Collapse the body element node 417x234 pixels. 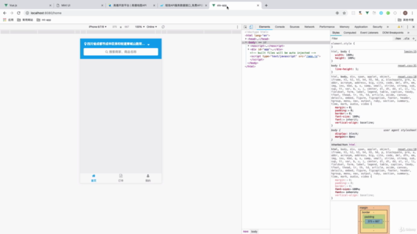pyautogui.click(x=246, y=42)
